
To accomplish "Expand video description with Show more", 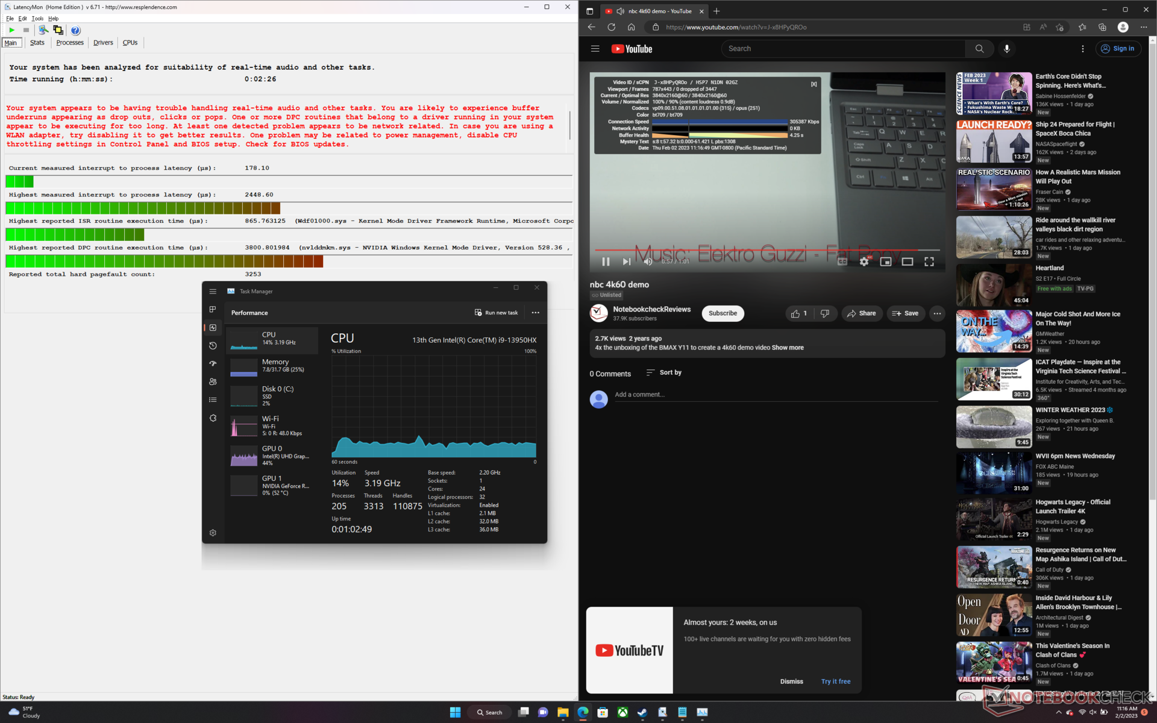I will pyautogui.click(x=788, y=348).
